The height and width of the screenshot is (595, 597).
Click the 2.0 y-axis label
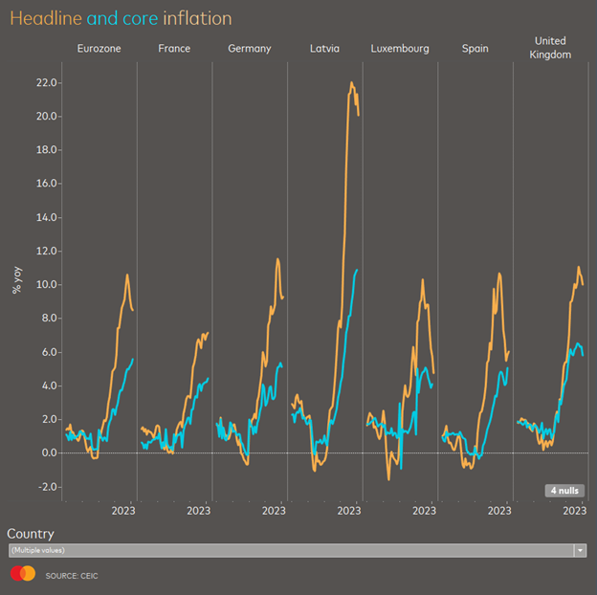pos(49,420)
